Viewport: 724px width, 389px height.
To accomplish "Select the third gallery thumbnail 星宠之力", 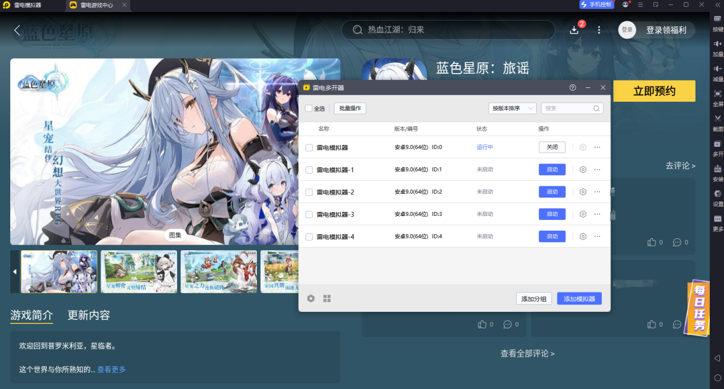I will [219, 272].
